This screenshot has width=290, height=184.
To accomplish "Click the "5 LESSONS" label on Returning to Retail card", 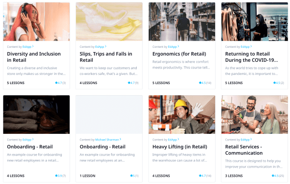I will (x=234, y=83).
